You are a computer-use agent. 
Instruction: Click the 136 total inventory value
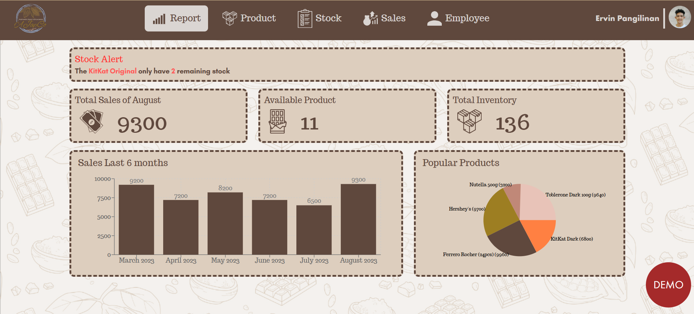512,123
